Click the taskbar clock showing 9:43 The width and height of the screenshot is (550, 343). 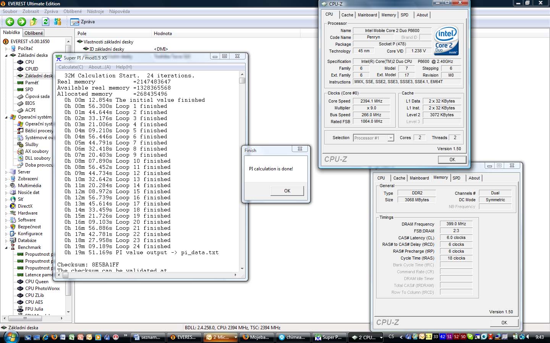[x=540, y=337]
